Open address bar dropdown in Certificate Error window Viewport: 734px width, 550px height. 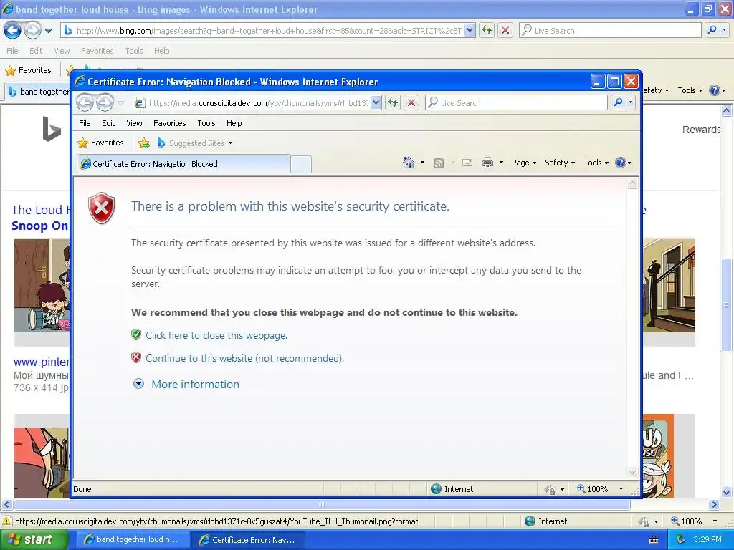click(376, 102)
